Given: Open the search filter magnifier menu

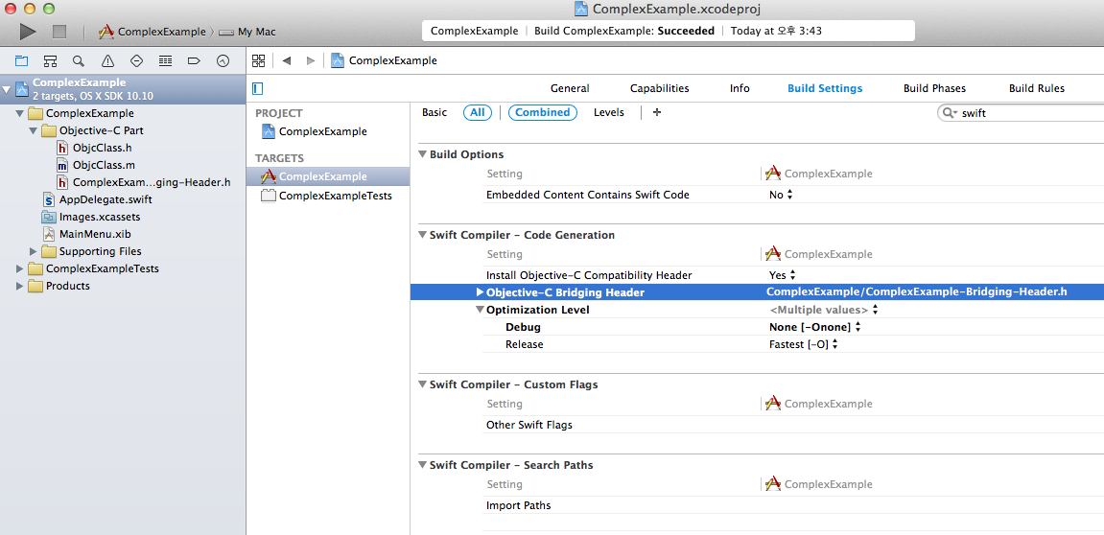Looking at the screenshot, I should tap(950, 112).
